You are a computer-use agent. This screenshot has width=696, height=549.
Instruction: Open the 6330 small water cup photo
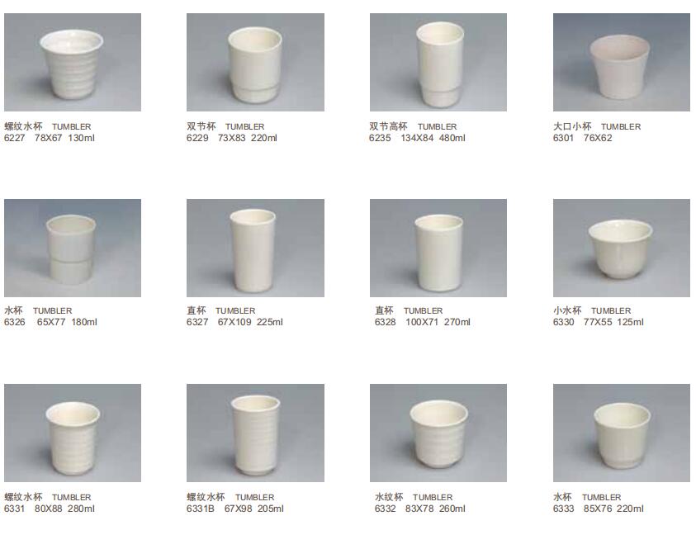pyautogui.click(x=622, y=248)
